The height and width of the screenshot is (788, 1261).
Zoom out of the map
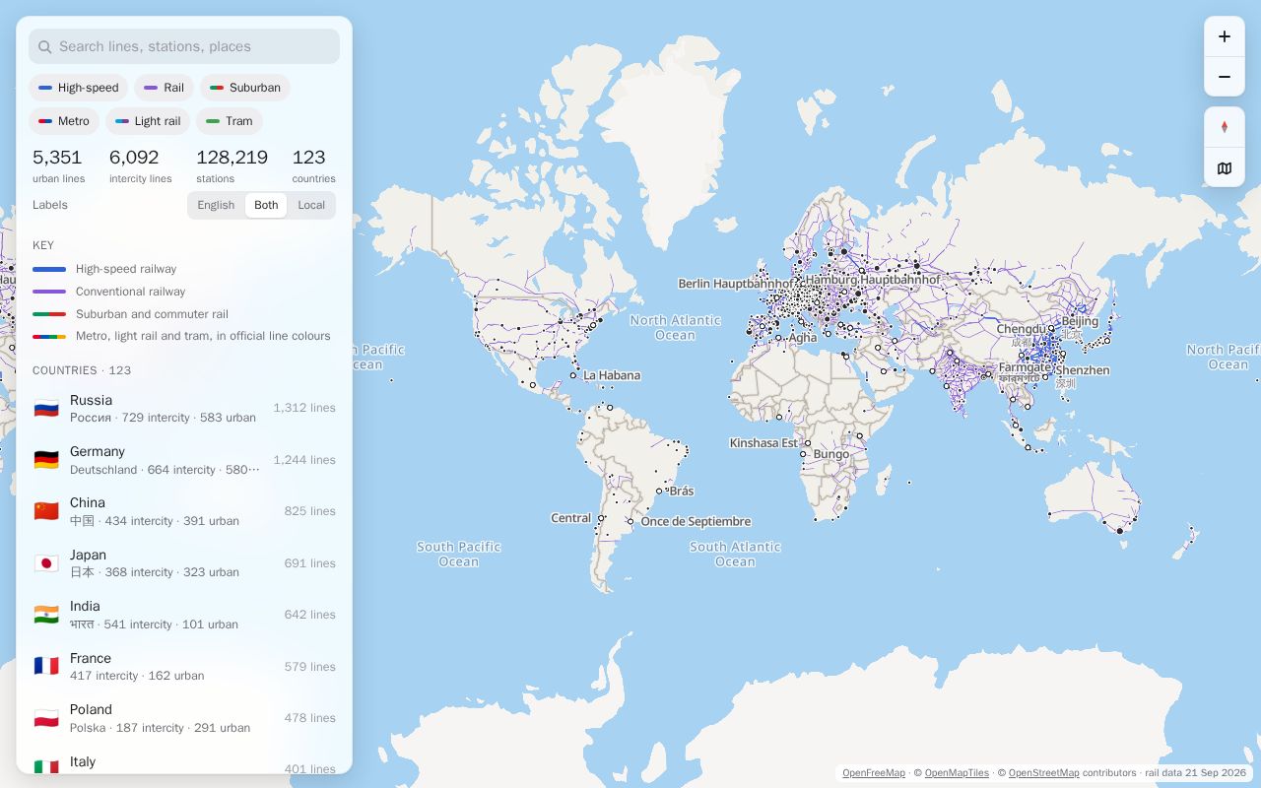pyautogui.click(x=1225, y=77)
